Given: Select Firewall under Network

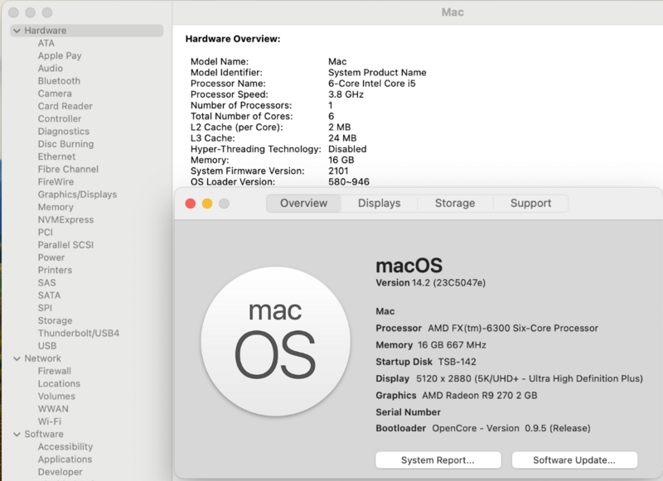Looking at the screenshot, I should [55, 371].
